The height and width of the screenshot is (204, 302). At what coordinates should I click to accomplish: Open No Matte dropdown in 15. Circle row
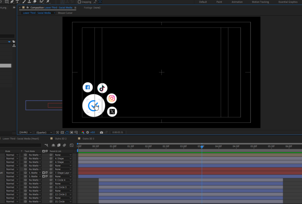35,201
